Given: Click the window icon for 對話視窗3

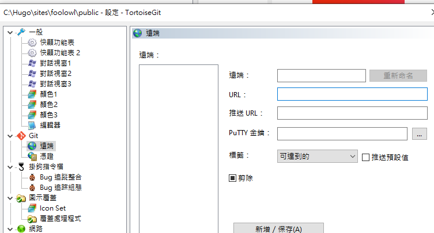Looking at the screenshot, I should [32, 84].
